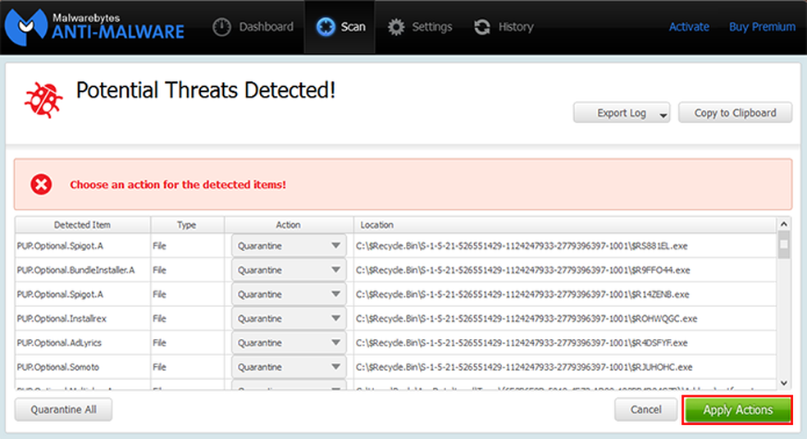Click the Dashboard gauge icon
807x439 pixels.
click(x=221, y=27)
